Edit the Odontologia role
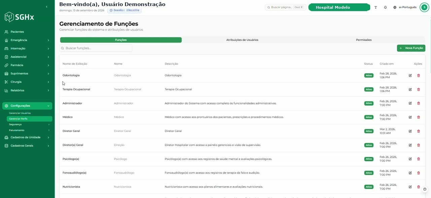 click(x=410, y=75)
